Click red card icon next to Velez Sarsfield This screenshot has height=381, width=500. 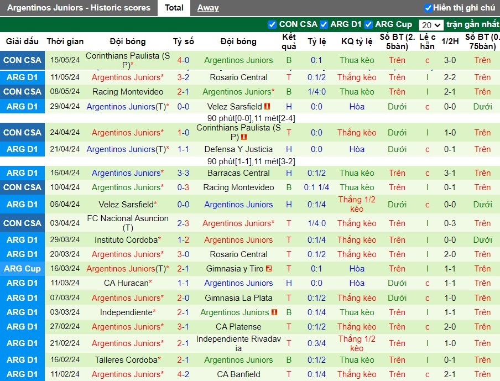click(267, 106)
